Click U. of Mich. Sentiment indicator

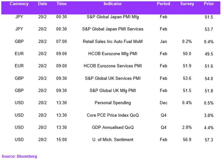point(113,139)
